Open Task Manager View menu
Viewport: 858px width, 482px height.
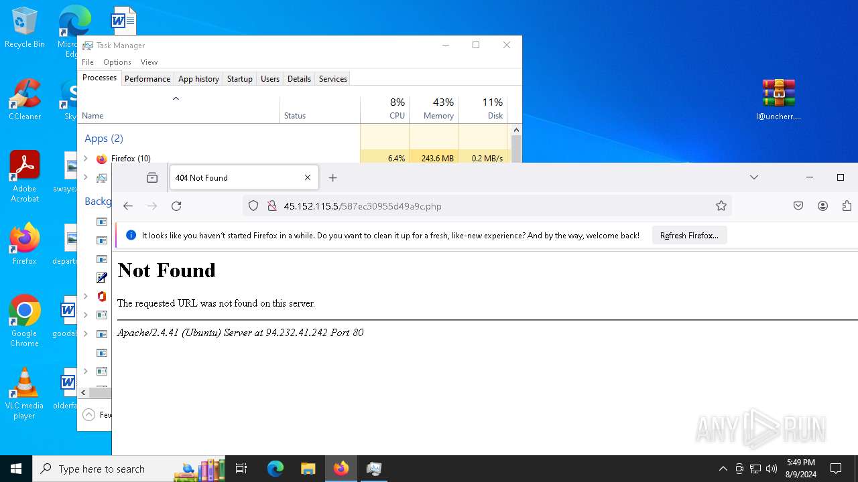coord(149,62)
